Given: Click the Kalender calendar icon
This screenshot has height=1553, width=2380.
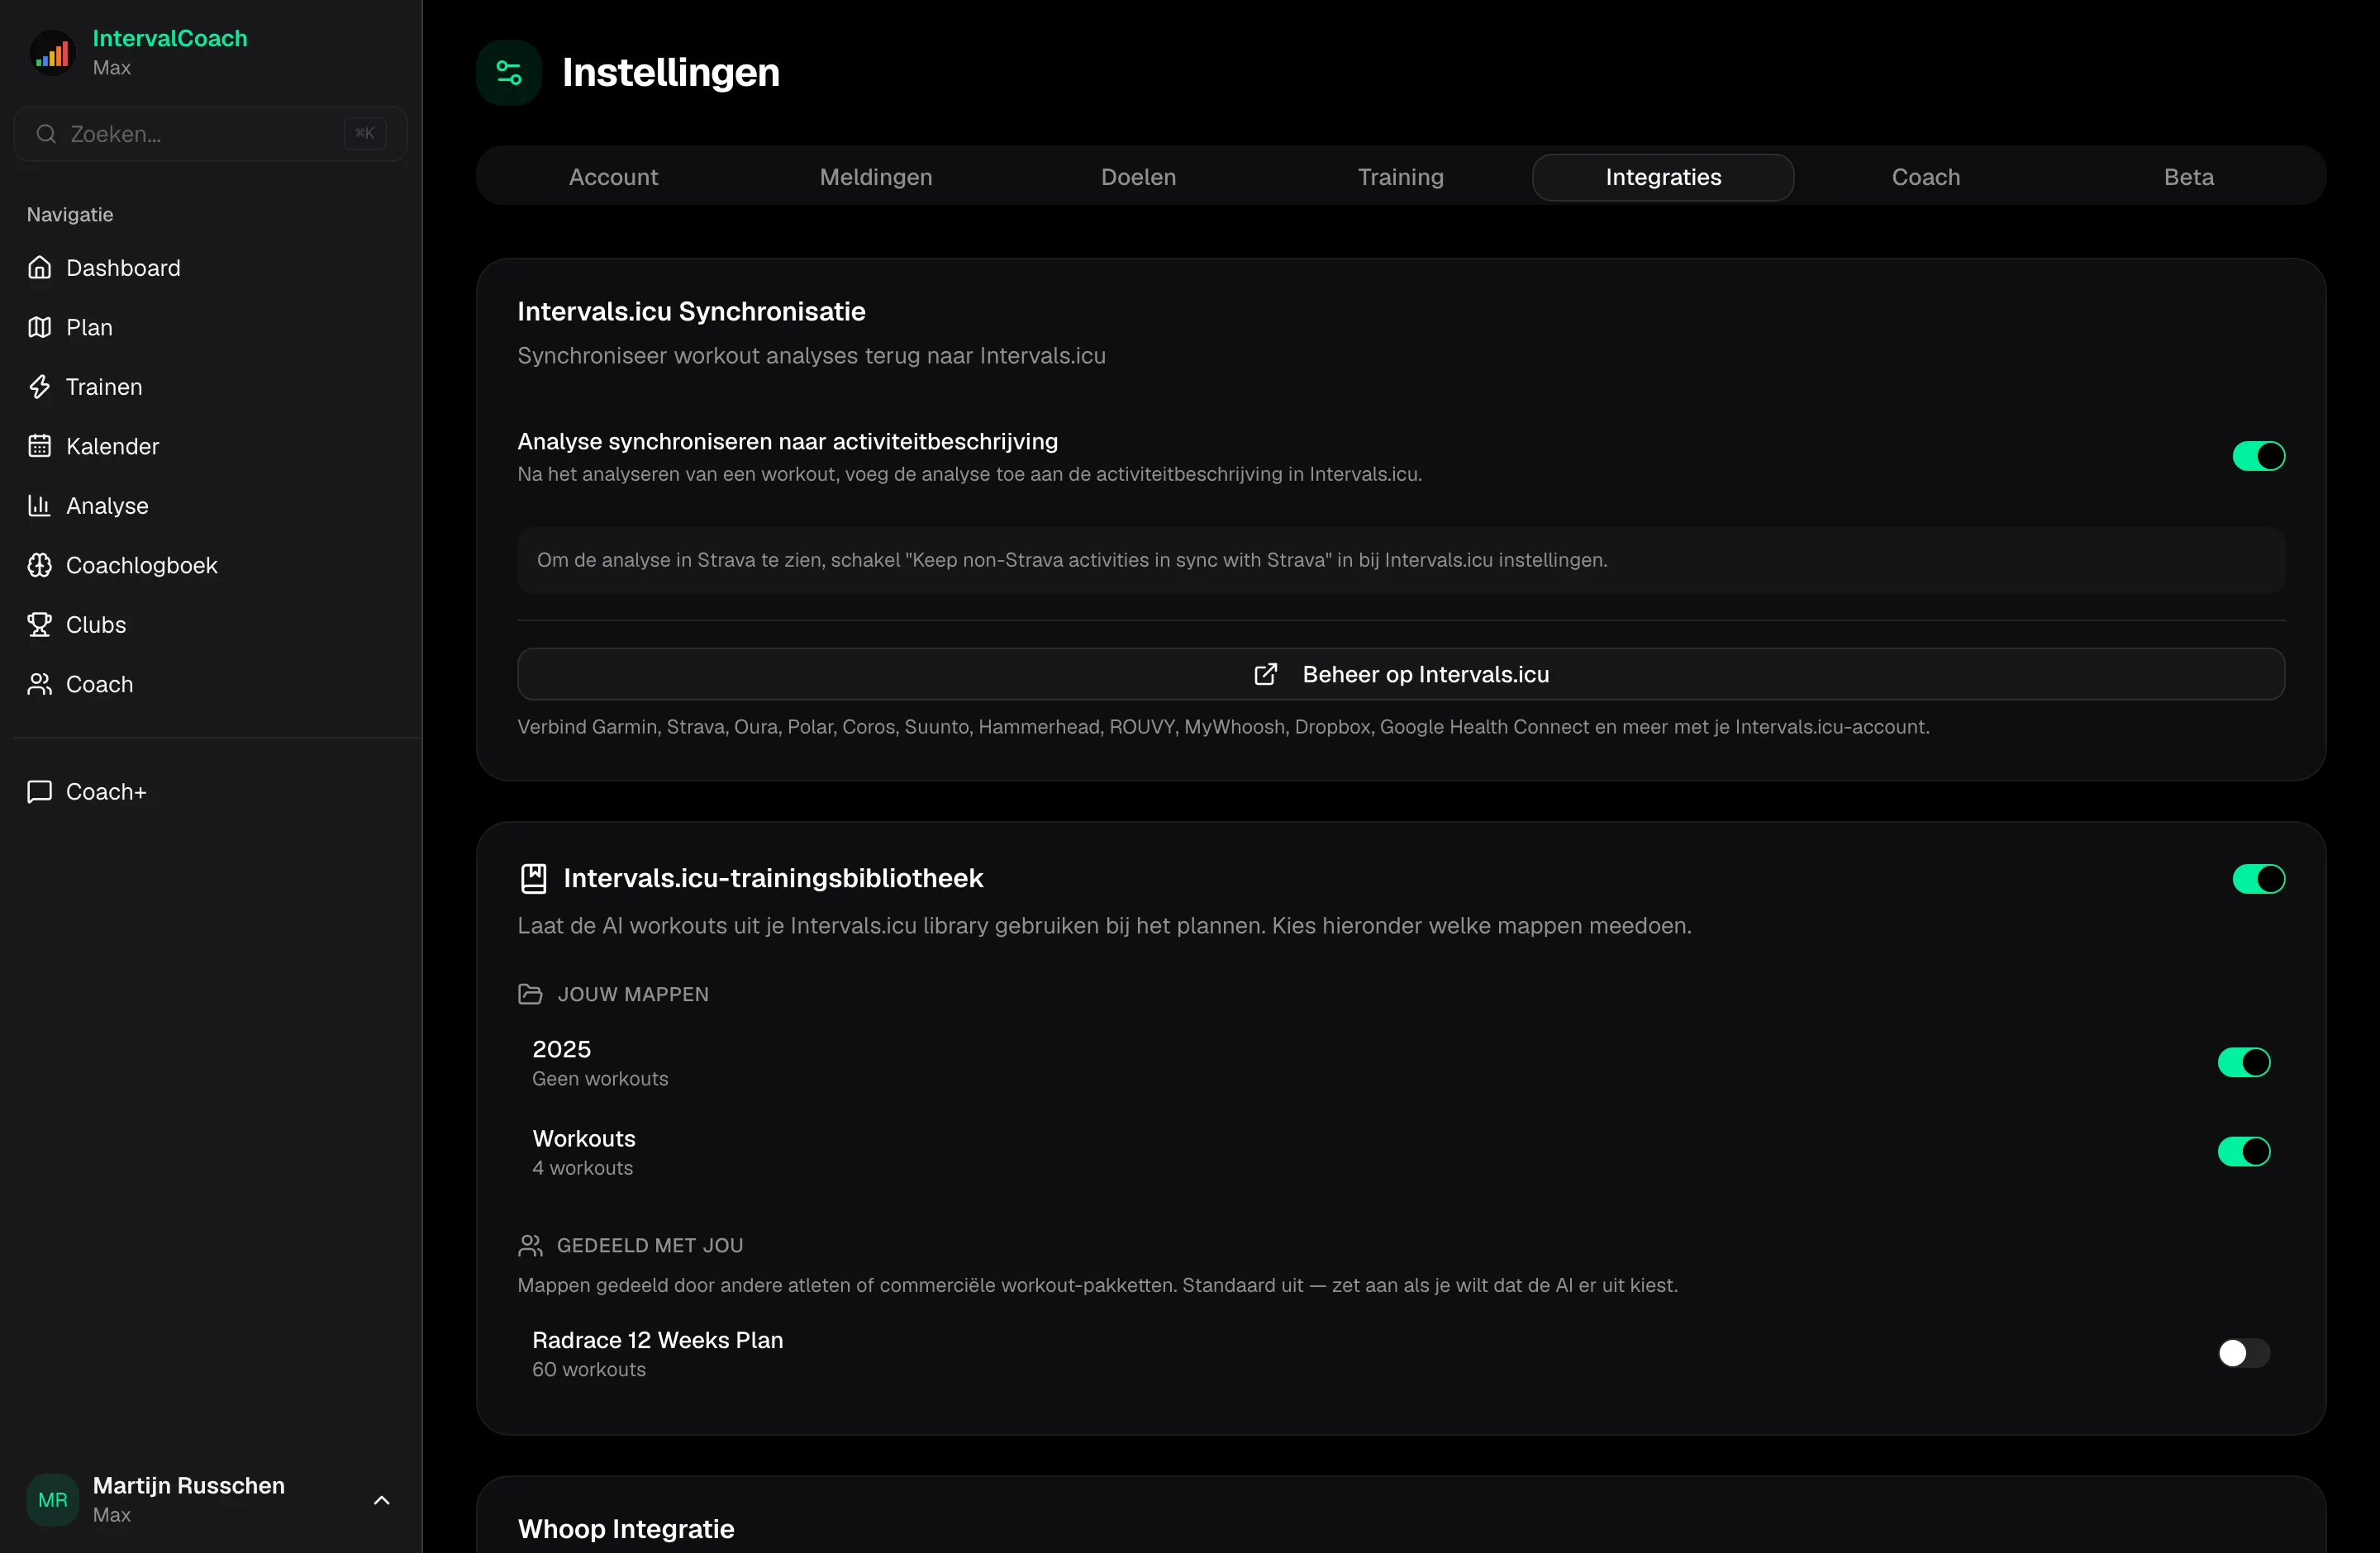Looking at the screenshot, I should click(40, 446).
